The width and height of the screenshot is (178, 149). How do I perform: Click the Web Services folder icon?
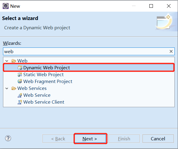pos(14,88)
